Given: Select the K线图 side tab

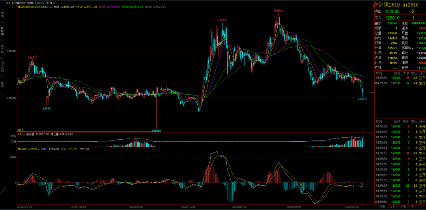Looking at the screenshot, I should click(2, 31).
